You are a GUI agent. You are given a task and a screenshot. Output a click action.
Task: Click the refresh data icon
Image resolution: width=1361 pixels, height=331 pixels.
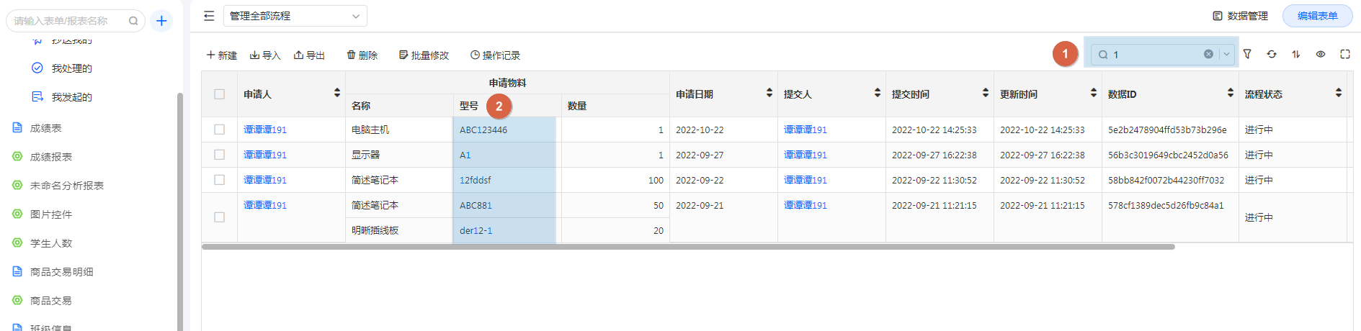click(1272, 54)
